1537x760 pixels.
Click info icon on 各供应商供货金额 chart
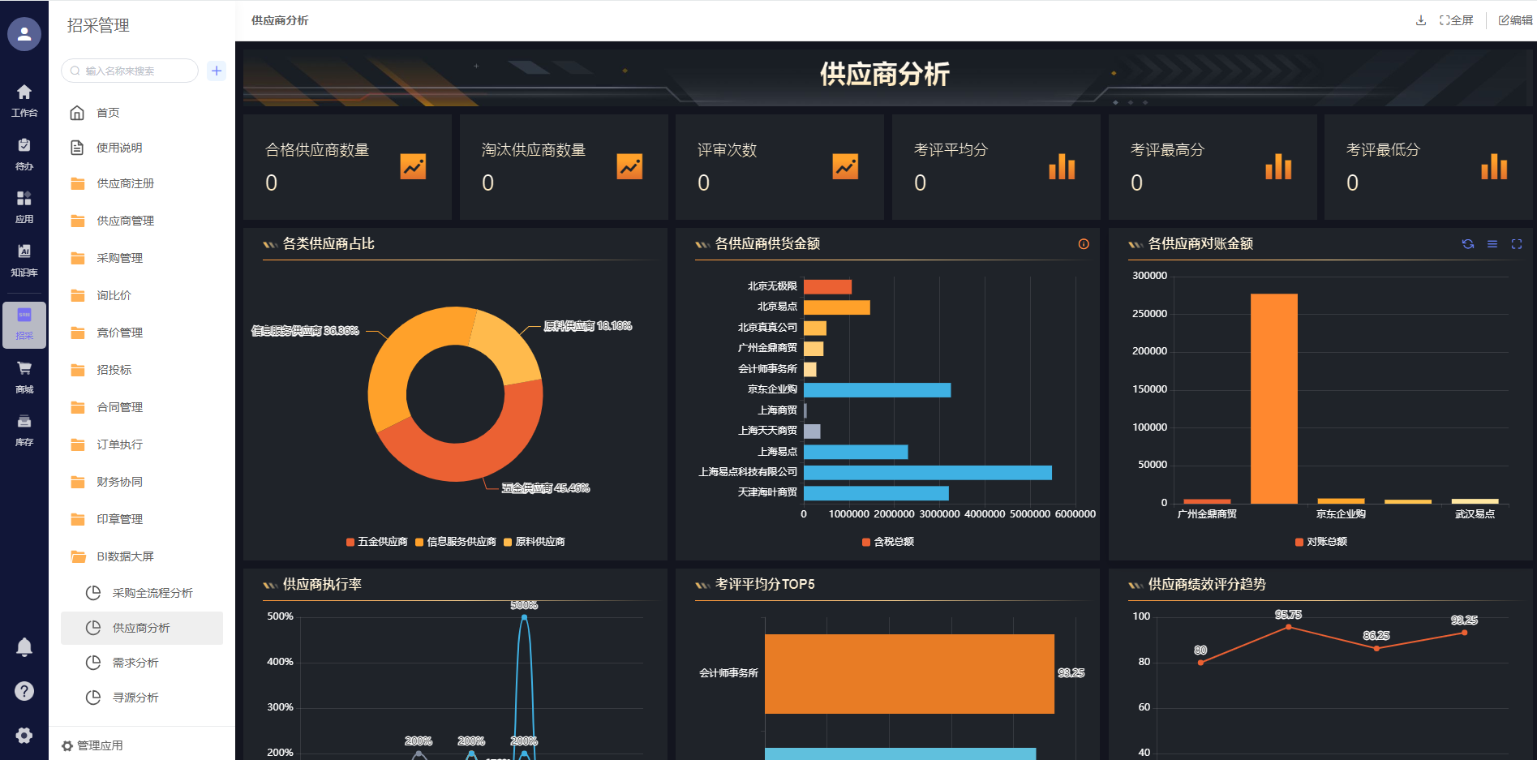coord(1083,244)
